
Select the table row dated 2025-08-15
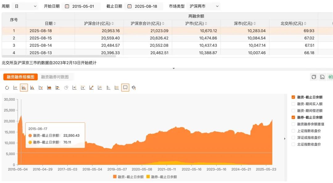click(167, 38)
